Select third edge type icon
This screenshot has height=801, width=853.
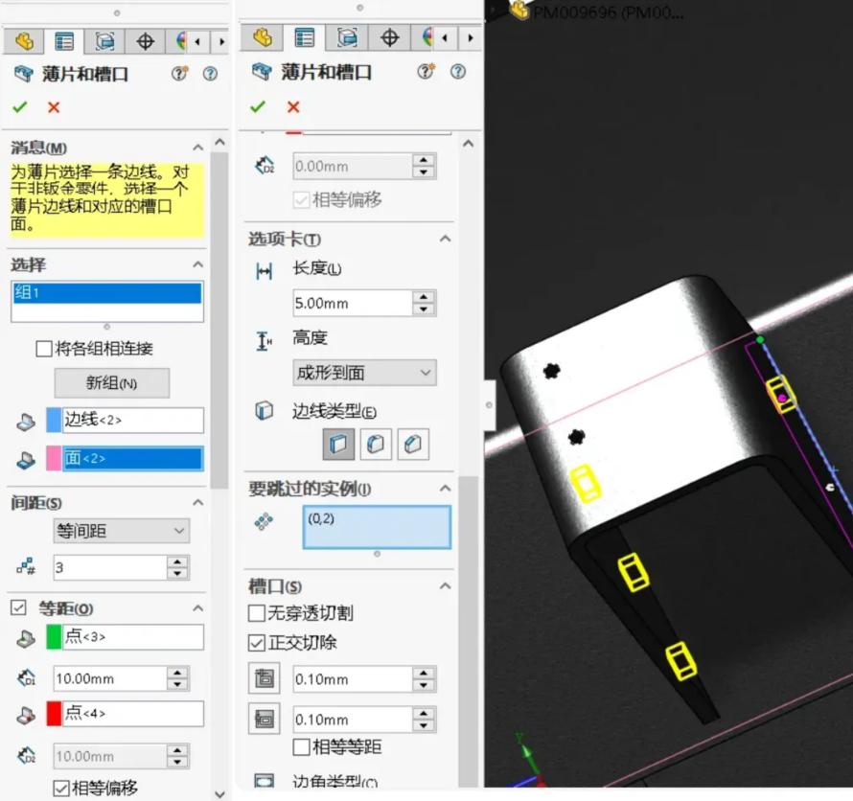pyautogui.click(x=413, y=445)
